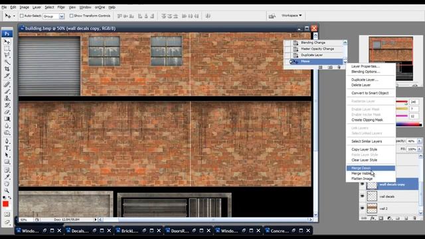Viewport: 425px width, 239px height.
Task: Choose Merge Down from context menu
Action: tap(371, 168)
